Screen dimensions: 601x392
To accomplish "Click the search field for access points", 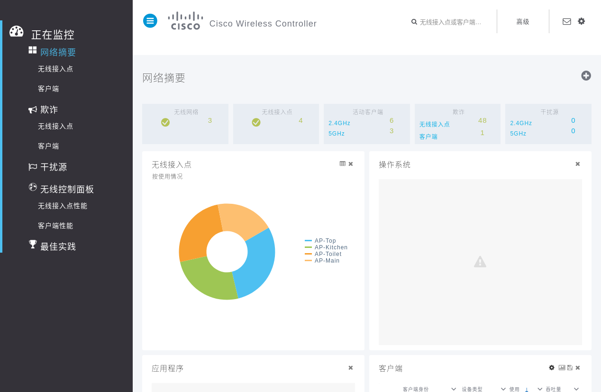I will click(450, 22).
